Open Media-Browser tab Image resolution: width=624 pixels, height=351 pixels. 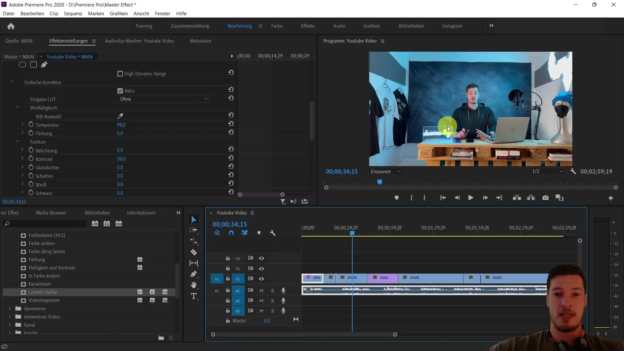51,213
